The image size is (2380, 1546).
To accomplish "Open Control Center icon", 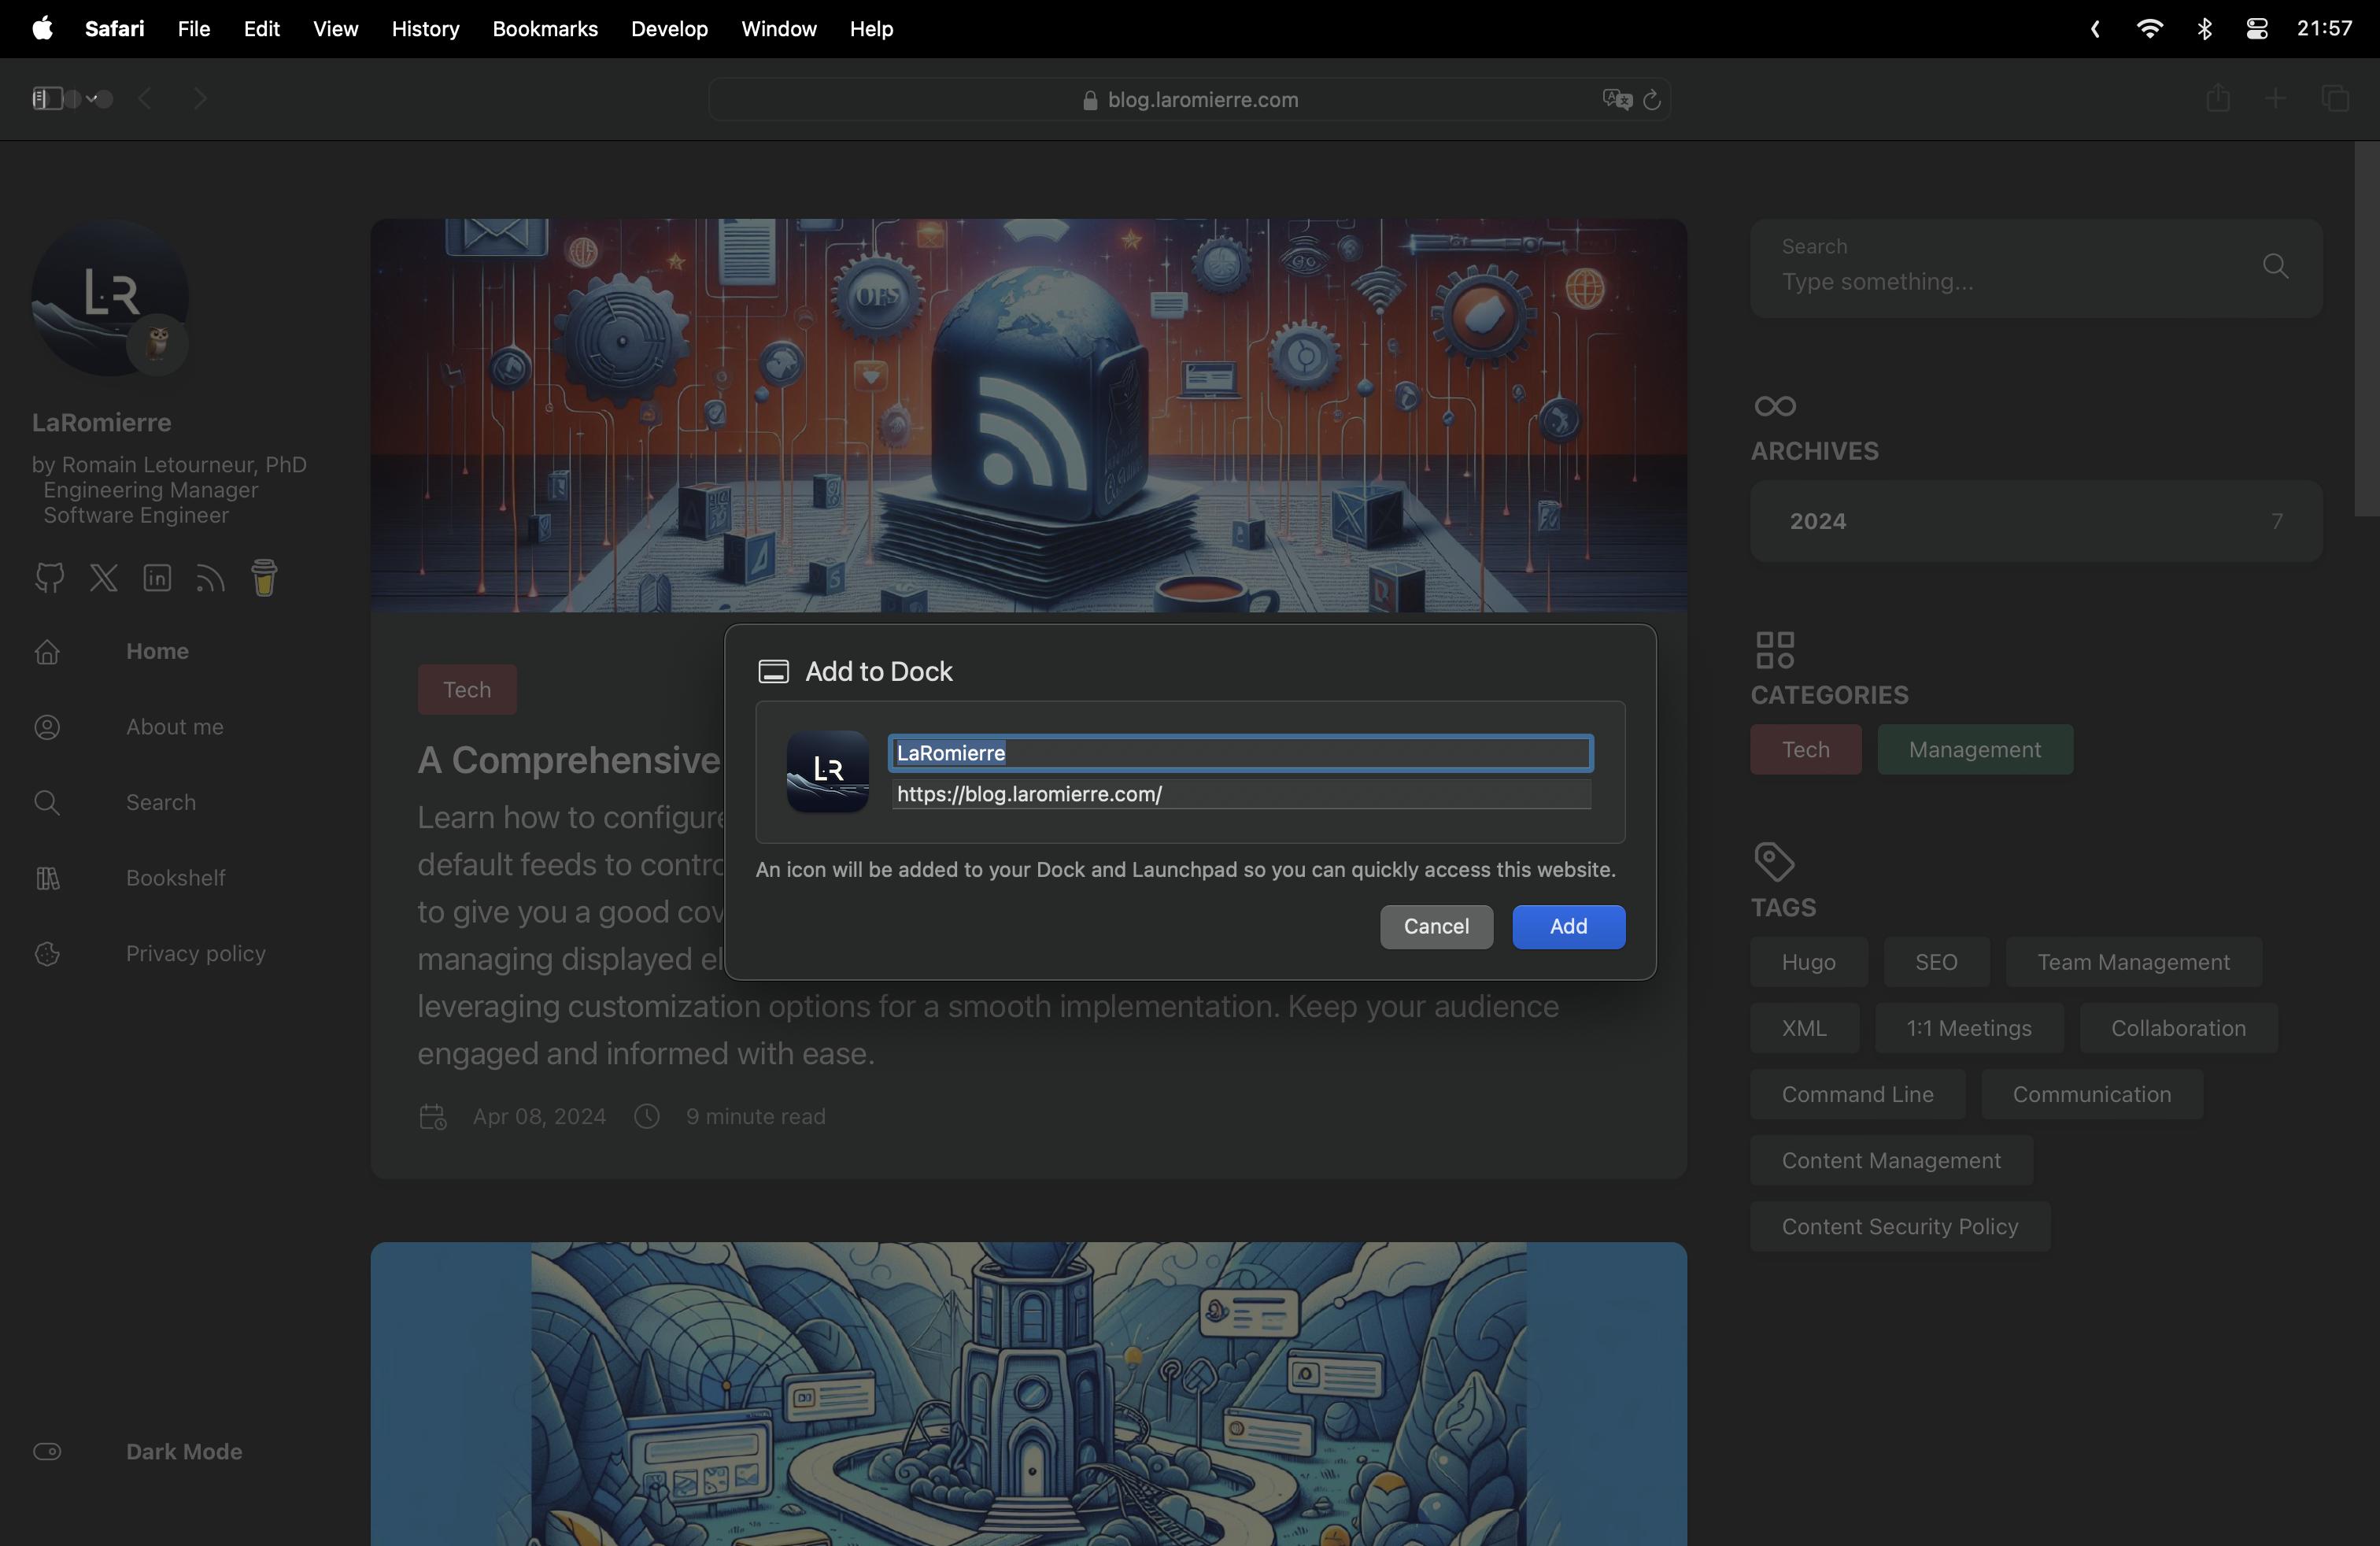I will pos(2256,29).
